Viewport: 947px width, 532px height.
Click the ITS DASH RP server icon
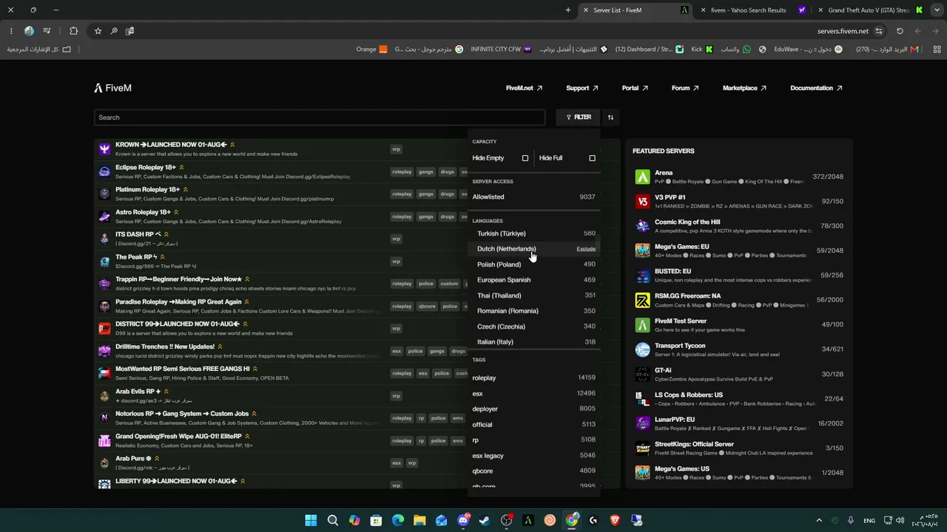click(x=104, y=239)
